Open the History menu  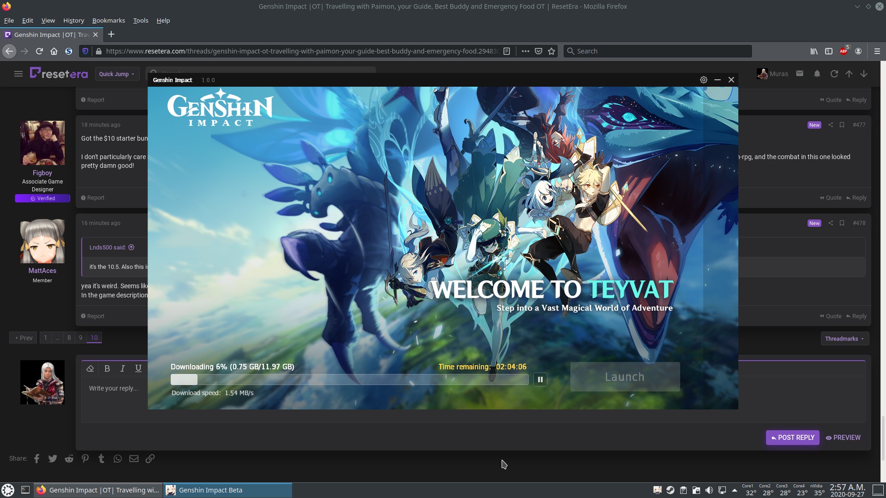point(73,20)
